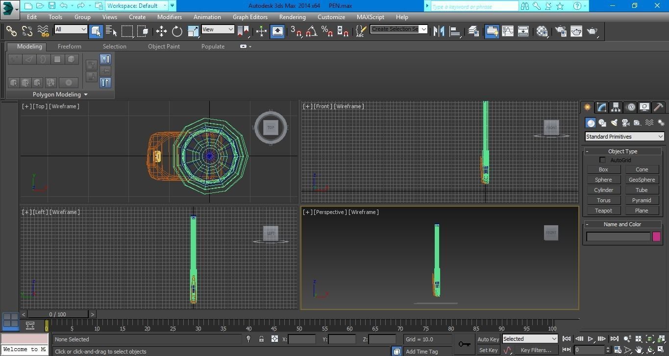Enable the AutoGrid checkbox
This screenshot has height=356, width=669.
point(602,160)
